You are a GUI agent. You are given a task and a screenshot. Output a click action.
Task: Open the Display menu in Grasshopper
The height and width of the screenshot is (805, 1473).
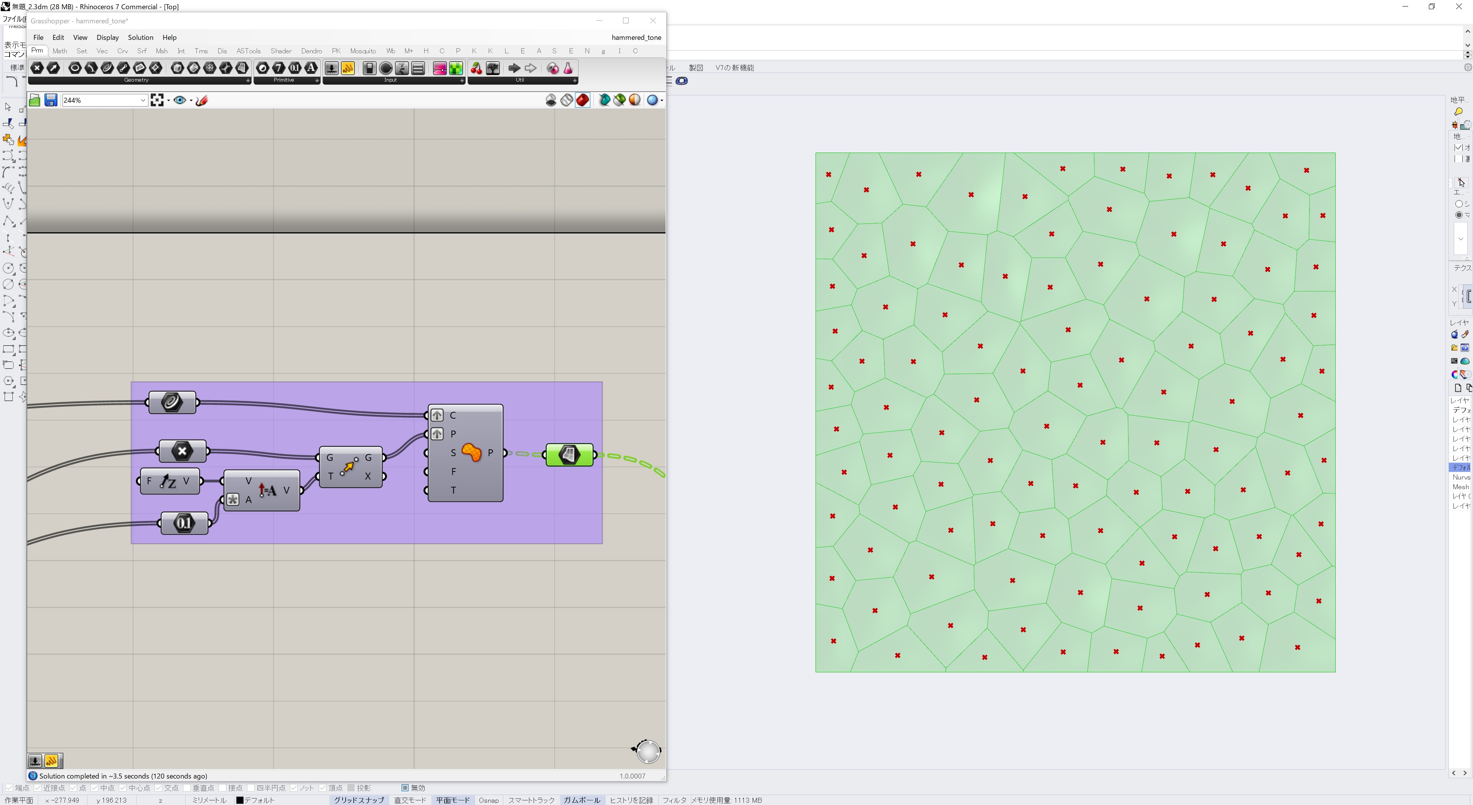pos(107,37)
